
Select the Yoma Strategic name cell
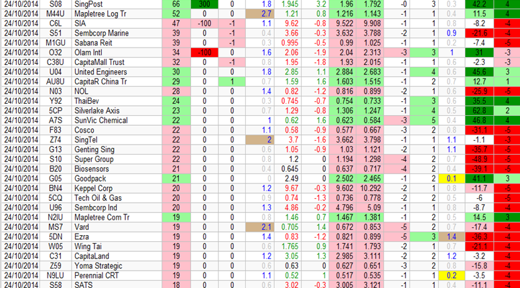coord(107,265)
